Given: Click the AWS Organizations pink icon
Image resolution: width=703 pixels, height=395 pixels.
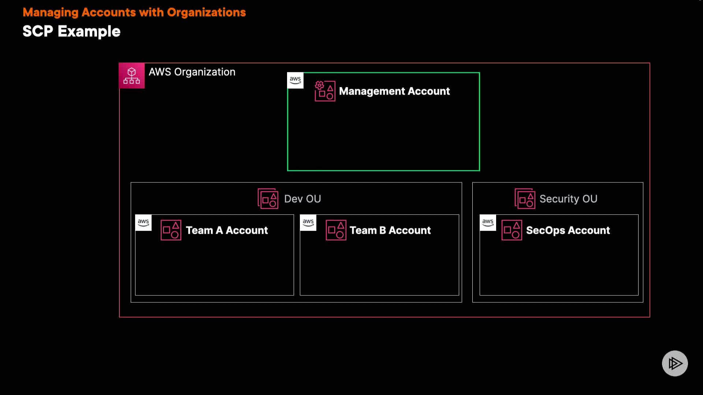Looking at the screenshot, I should 131,76.
